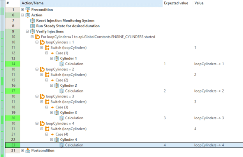The height and width of the screenshot is (157, 243).
Task: Collapse the Action node
Action: point(23,15)
